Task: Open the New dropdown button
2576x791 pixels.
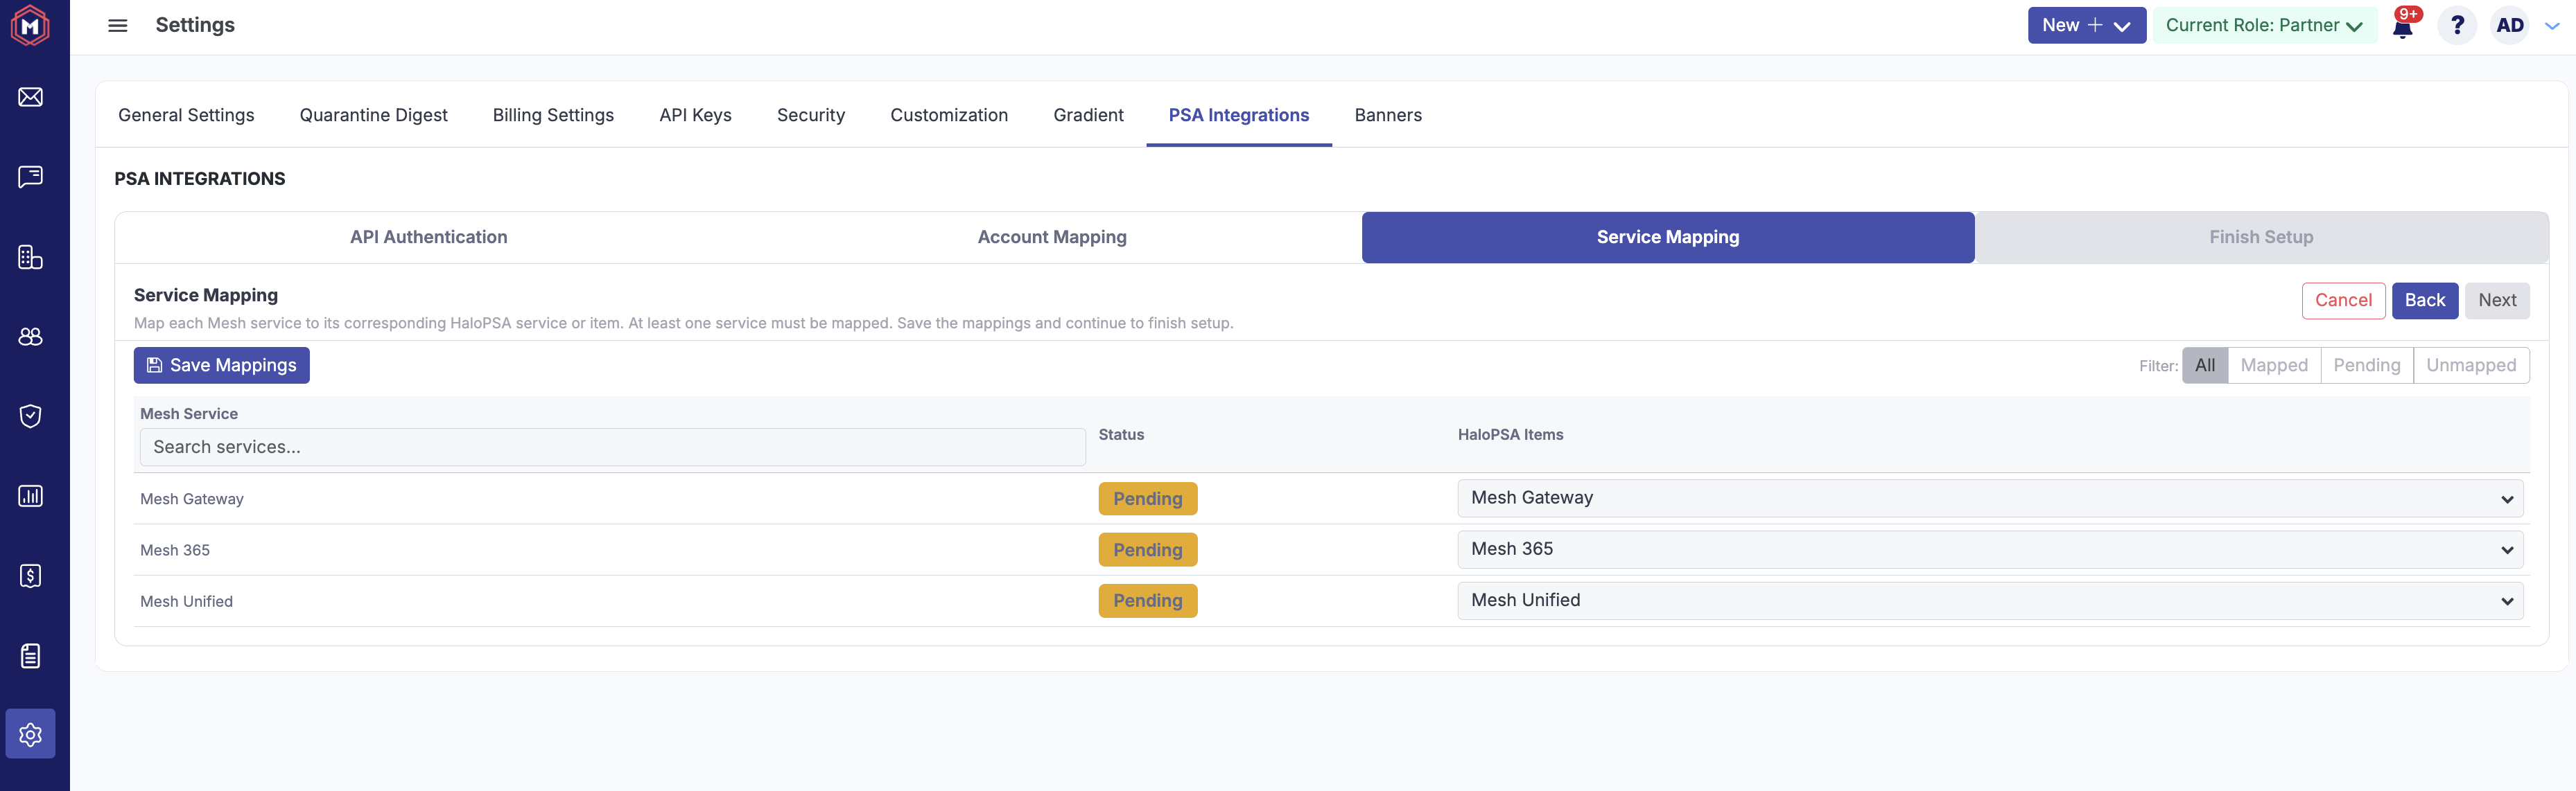Action: [x=2087, y=25]
